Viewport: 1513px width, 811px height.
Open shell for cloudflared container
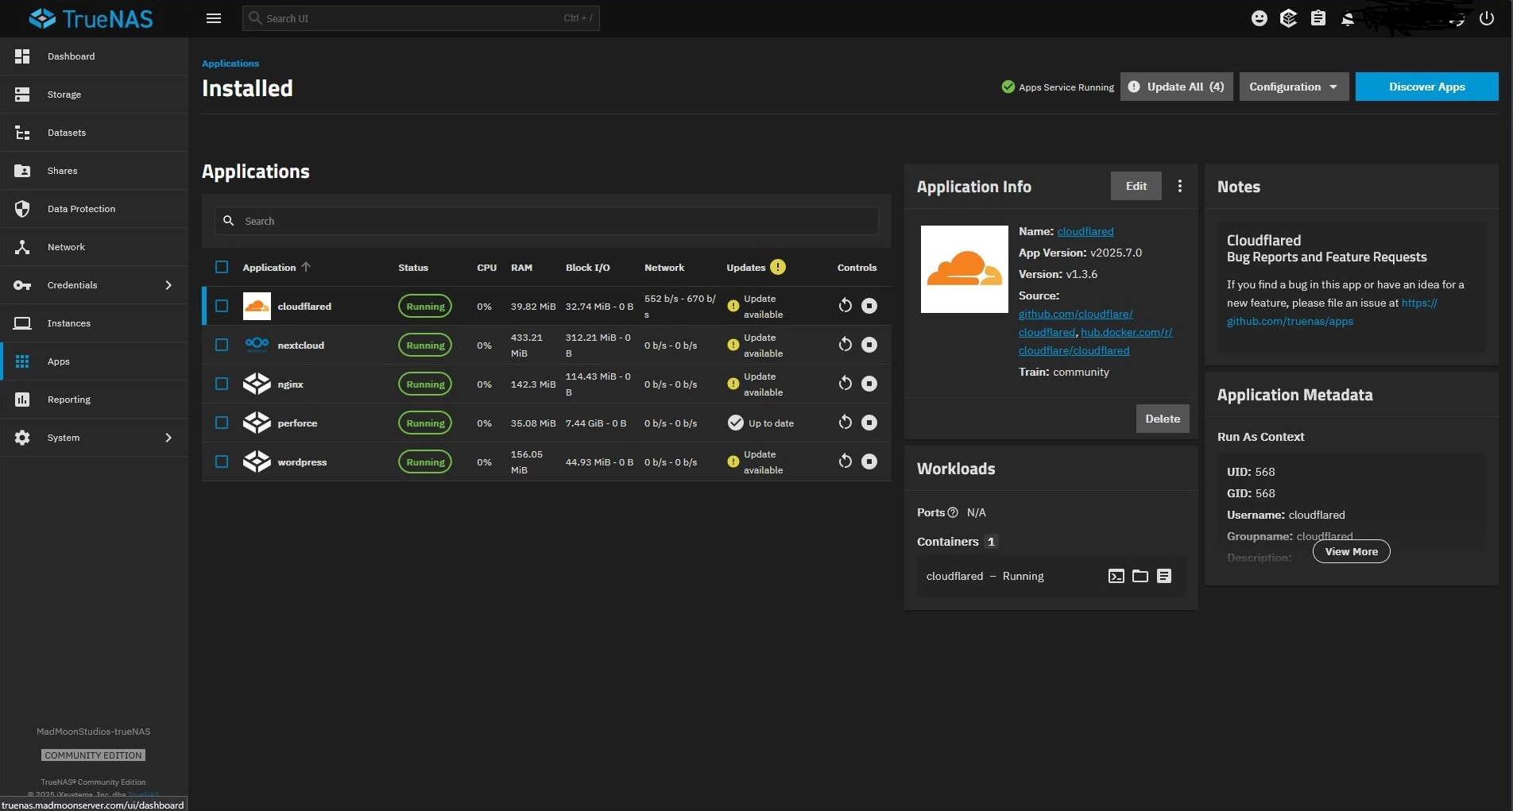[1116, 576]
